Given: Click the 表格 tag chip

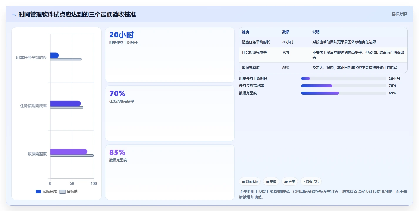Looking at the screenshot, I should click(271, 181).
